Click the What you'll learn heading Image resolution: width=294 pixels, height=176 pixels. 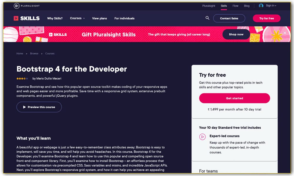[34, 138]
